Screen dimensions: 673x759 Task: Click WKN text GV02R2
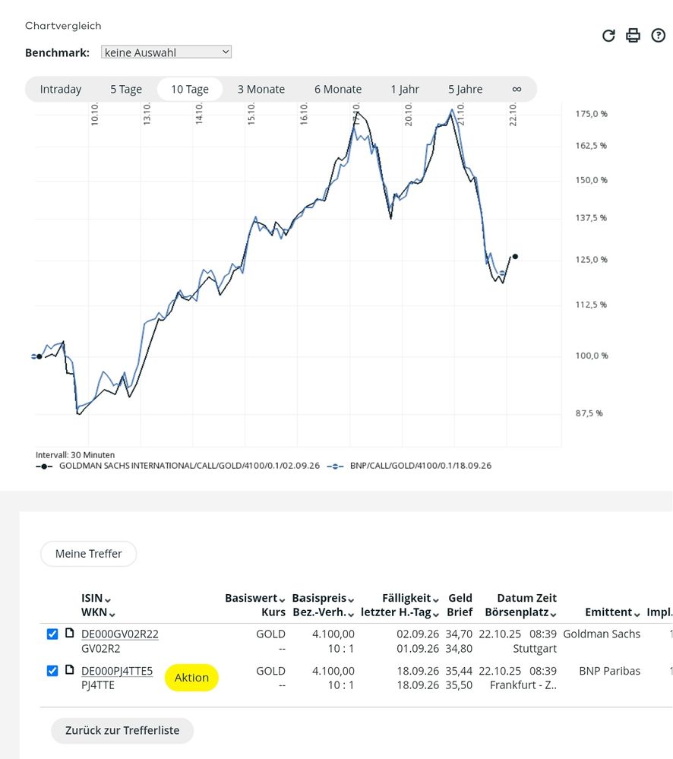[100, 649]
